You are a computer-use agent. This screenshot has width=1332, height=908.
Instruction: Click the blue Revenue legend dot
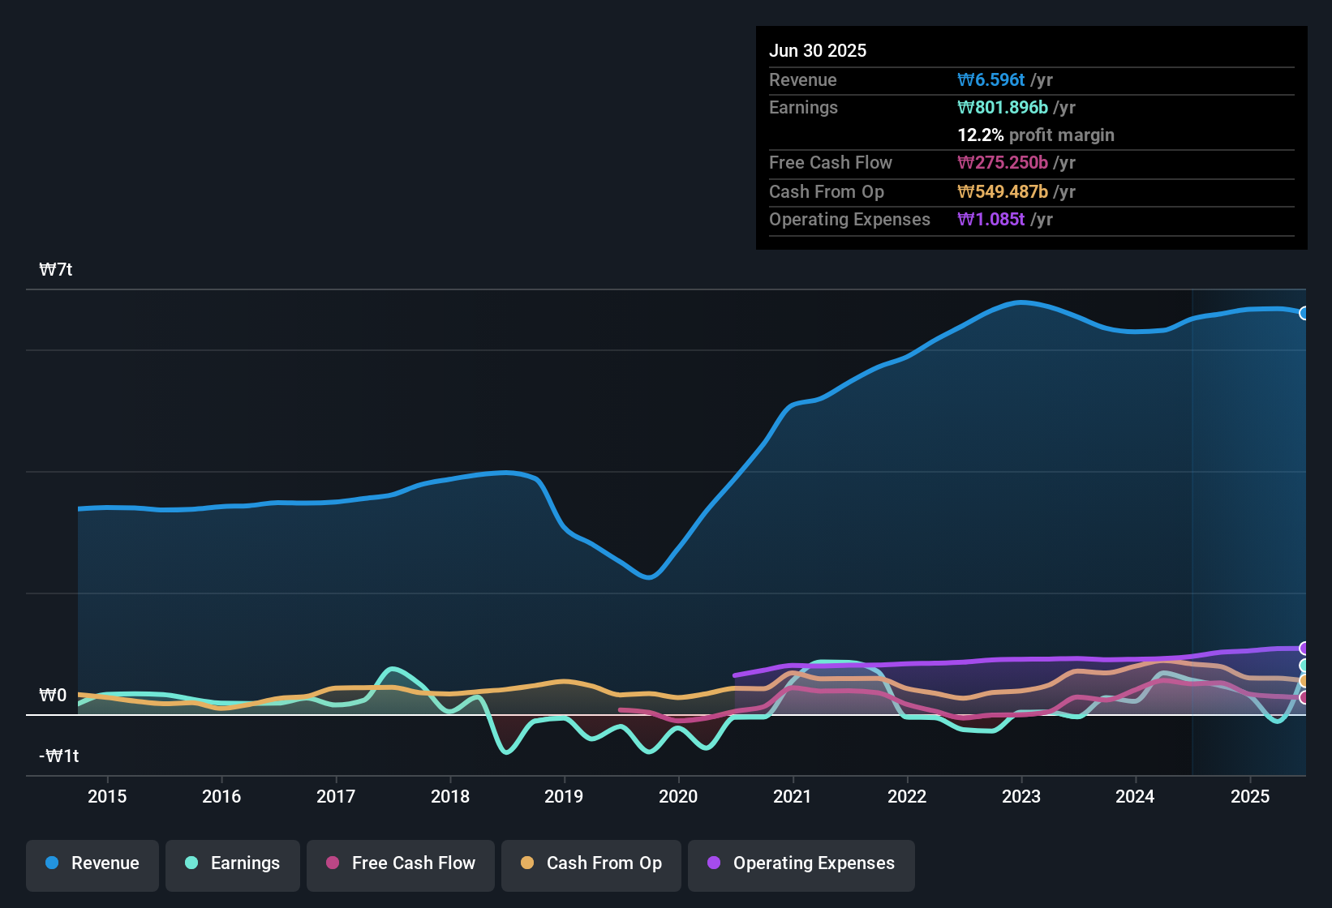pos(51,863)
